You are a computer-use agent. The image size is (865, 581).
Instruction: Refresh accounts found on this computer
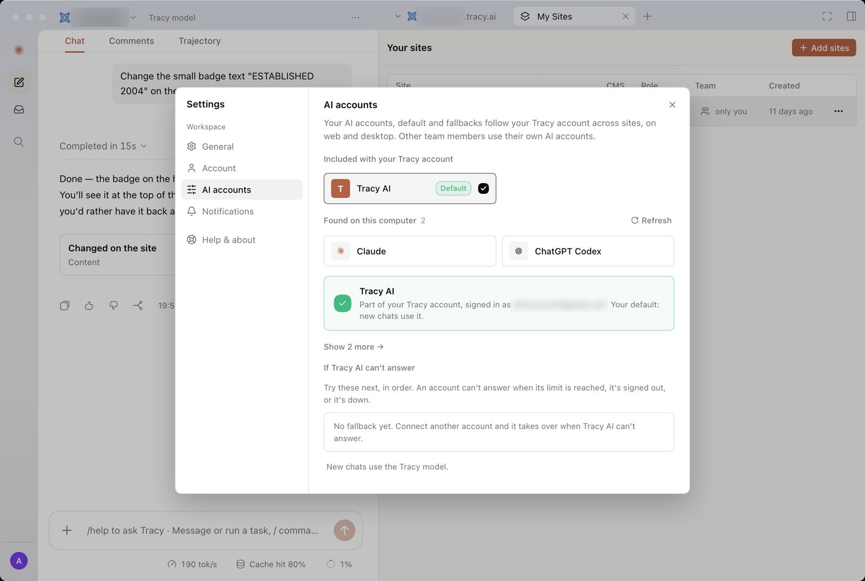click(651, 220)
